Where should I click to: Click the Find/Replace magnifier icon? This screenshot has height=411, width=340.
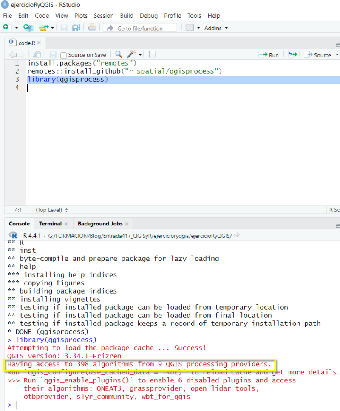[x=119, y=54]
